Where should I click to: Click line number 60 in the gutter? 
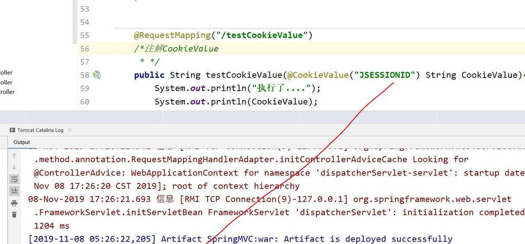point(84,102)
